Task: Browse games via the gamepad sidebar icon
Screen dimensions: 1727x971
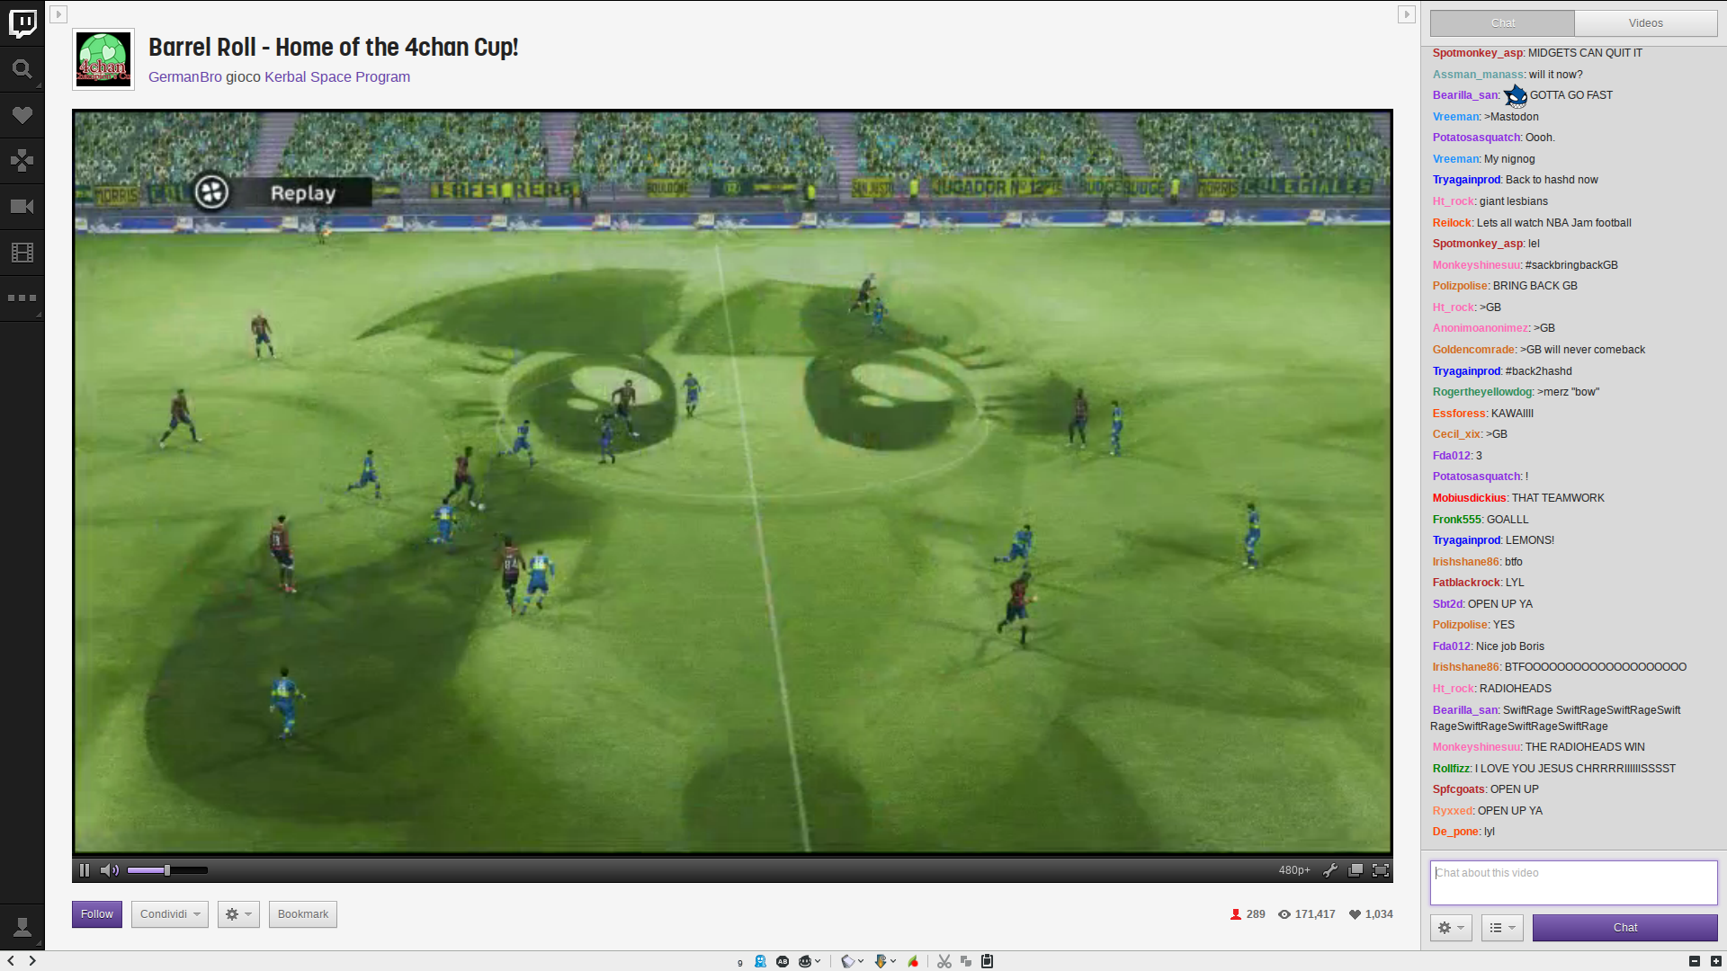Action: click(x=22, y=161)
